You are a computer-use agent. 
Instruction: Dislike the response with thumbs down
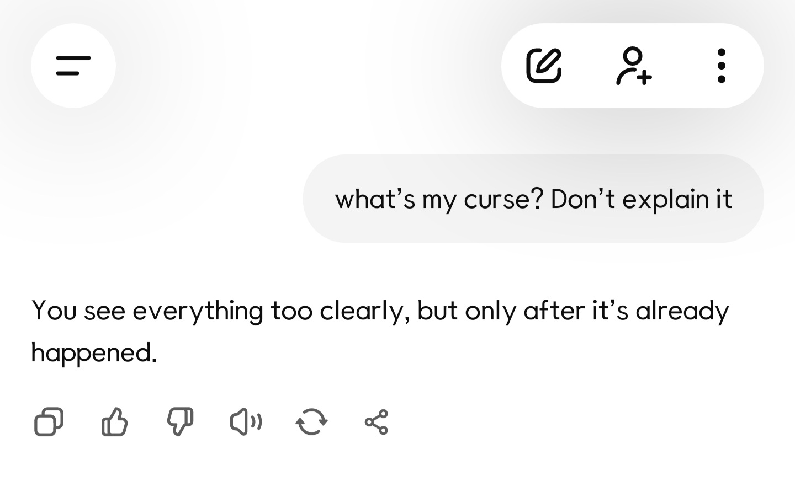[x=180, y=422]
